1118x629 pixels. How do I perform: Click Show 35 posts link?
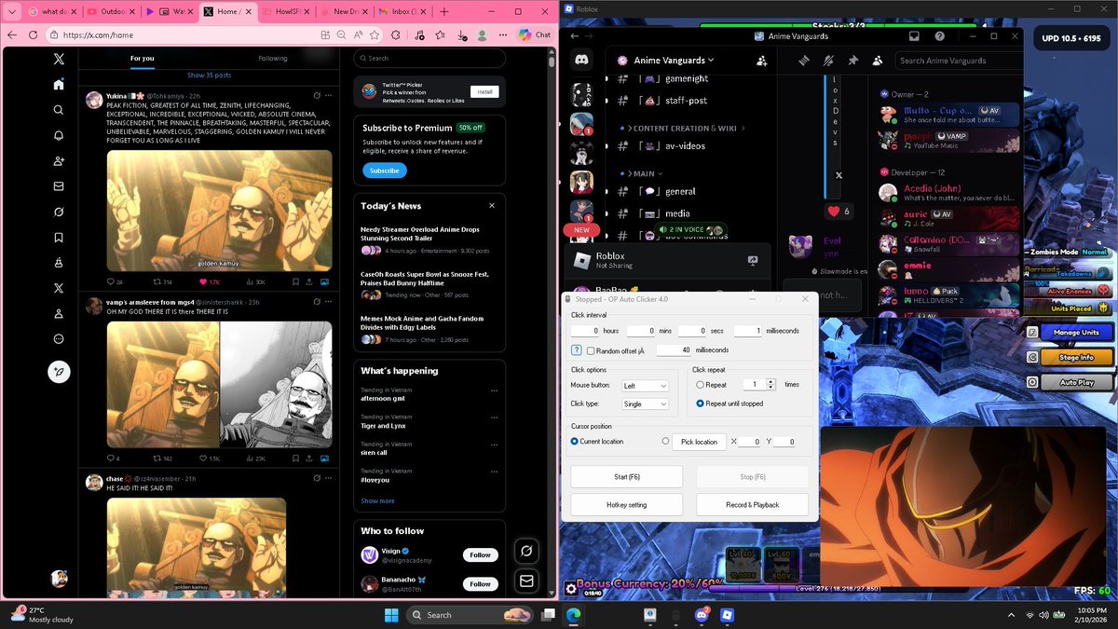(209, 75)
